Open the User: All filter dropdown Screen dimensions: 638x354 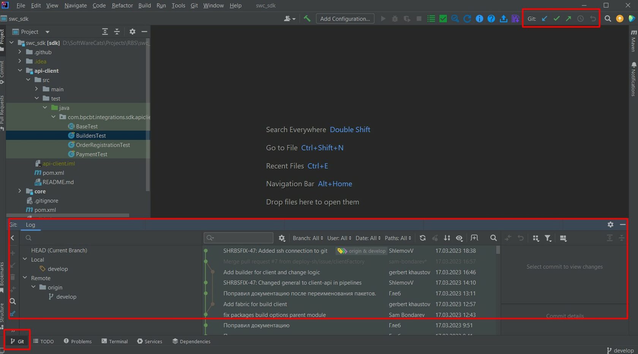(x=339, y=238)
